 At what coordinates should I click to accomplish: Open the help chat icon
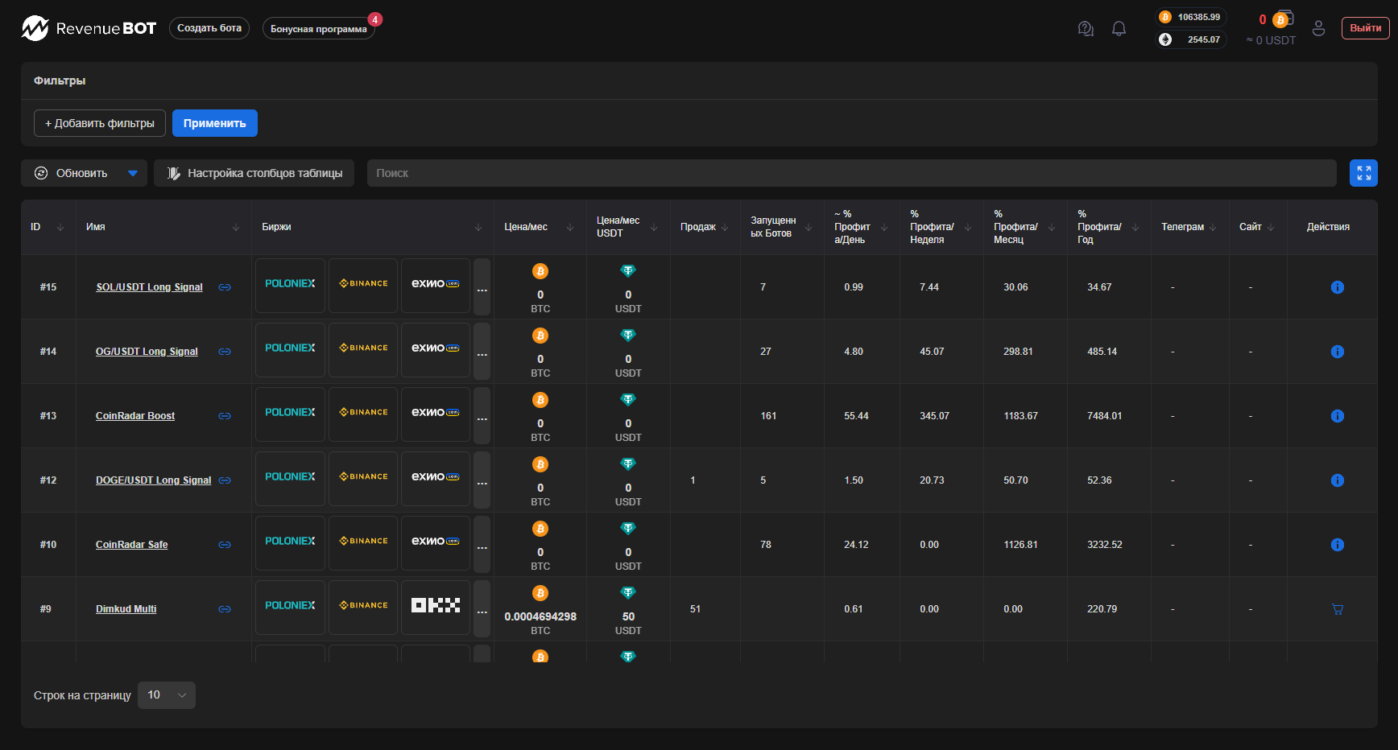1086,29
